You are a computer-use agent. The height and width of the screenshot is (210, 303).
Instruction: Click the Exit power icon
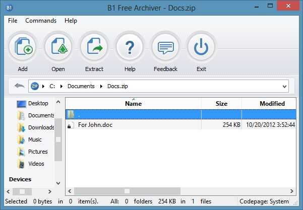click(201, 46)
